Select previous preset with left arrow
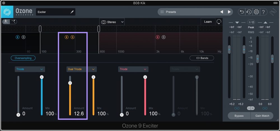Viewport: 280px width, 131px height. tap(221, 12)
